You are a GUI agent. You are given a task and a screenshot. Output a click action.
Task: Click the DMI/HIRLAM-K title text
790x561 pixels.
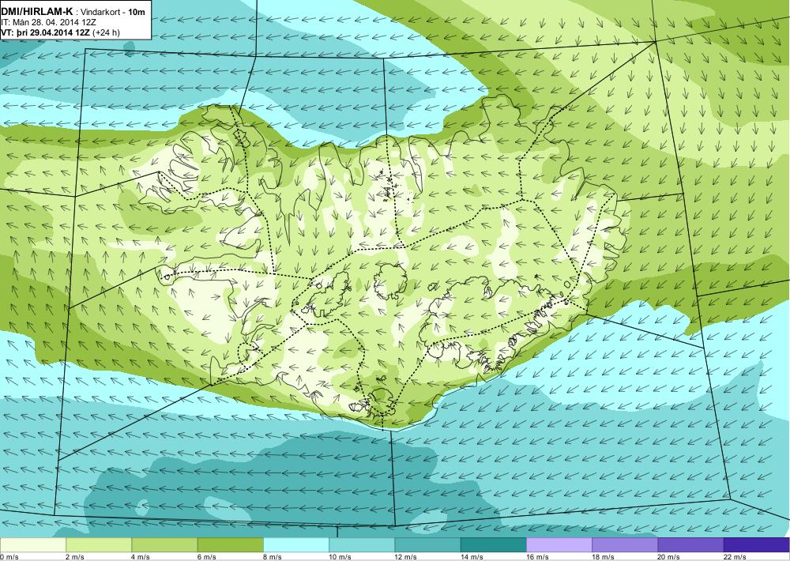click(x=37, y=12)
